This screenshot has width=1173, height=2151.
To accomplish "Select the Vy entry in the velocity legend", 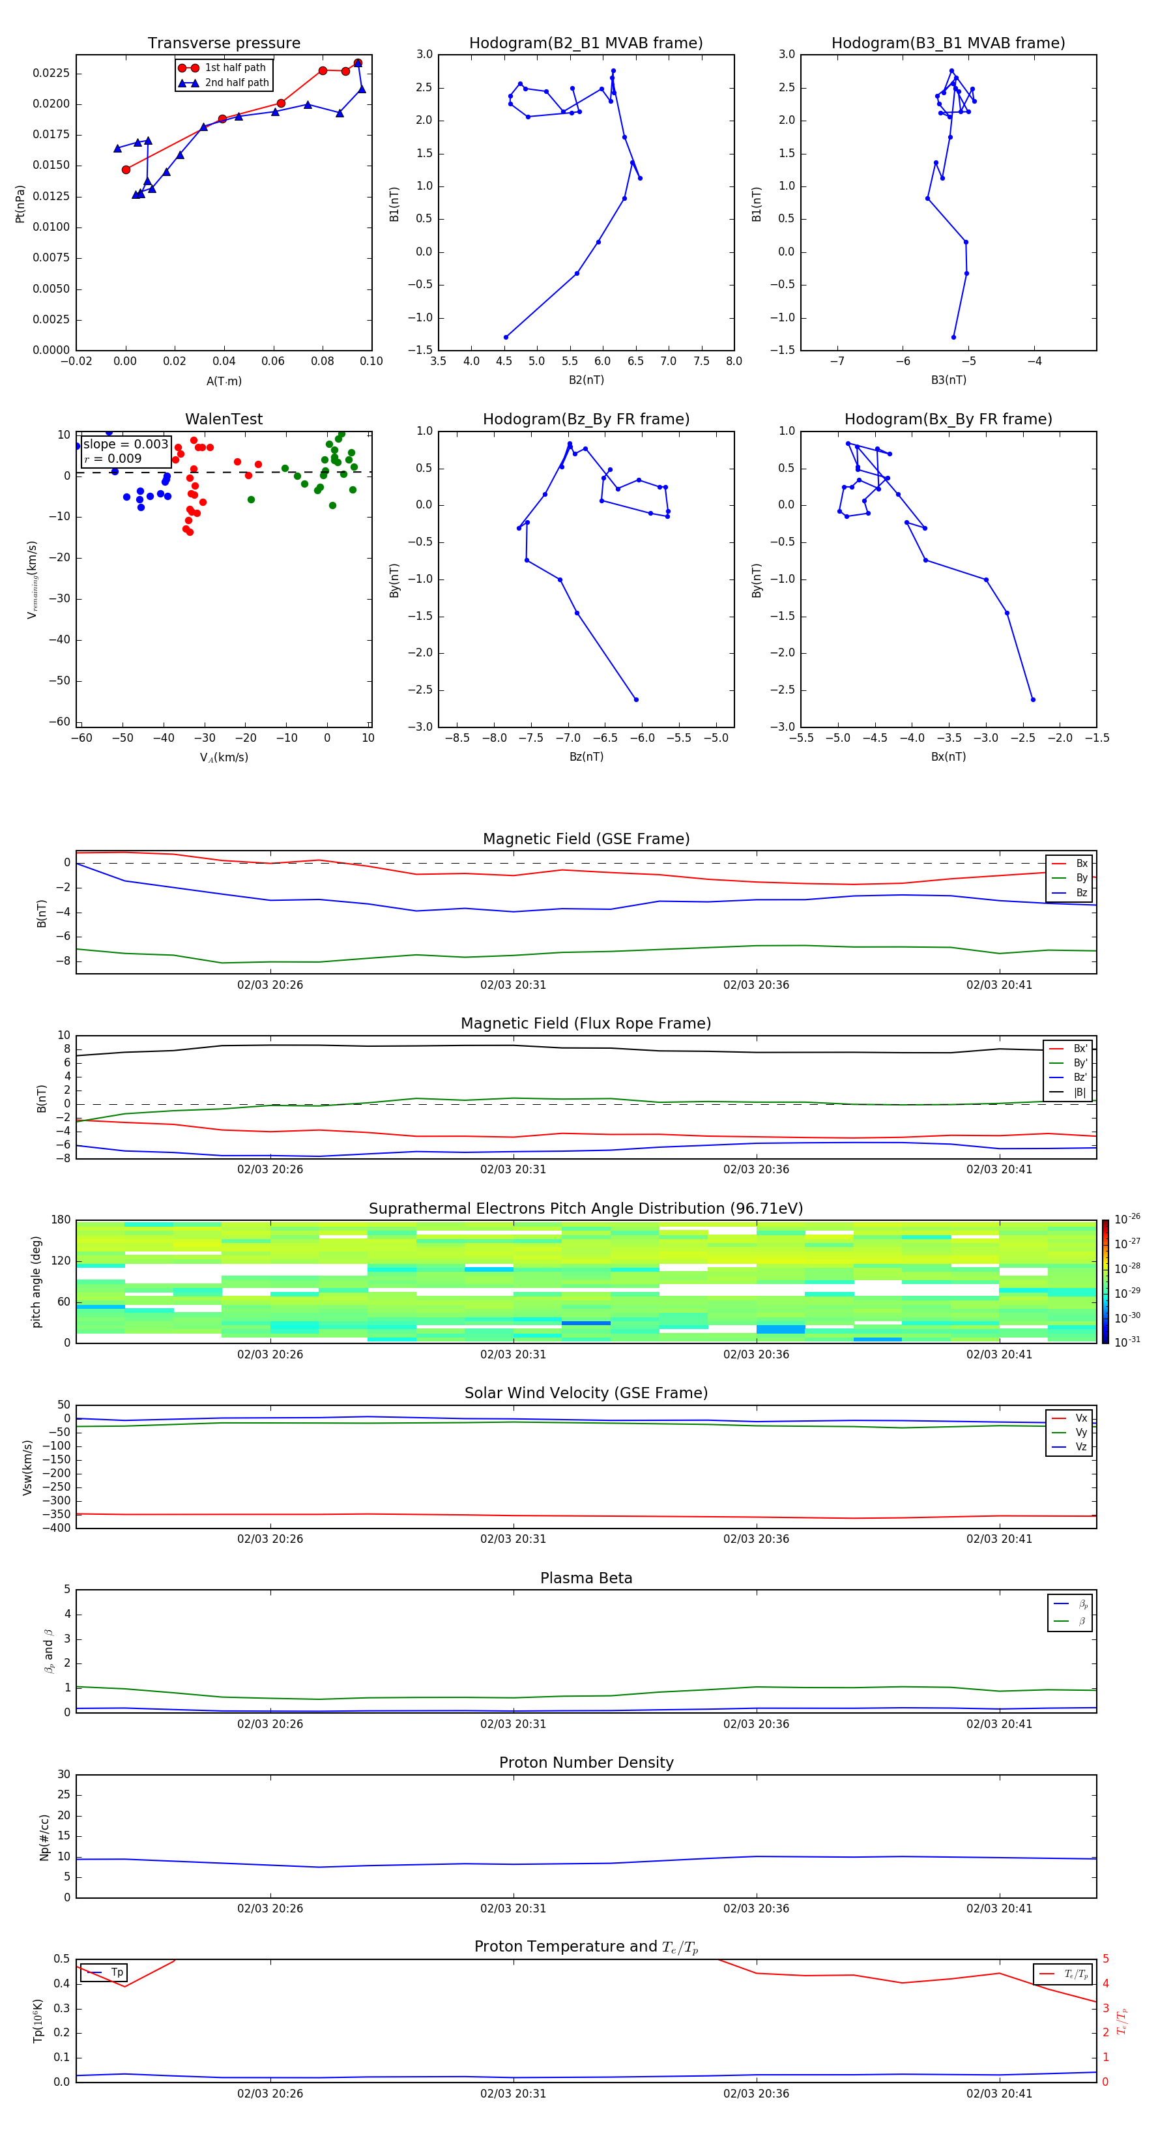I will [x=1069, y=1432].
